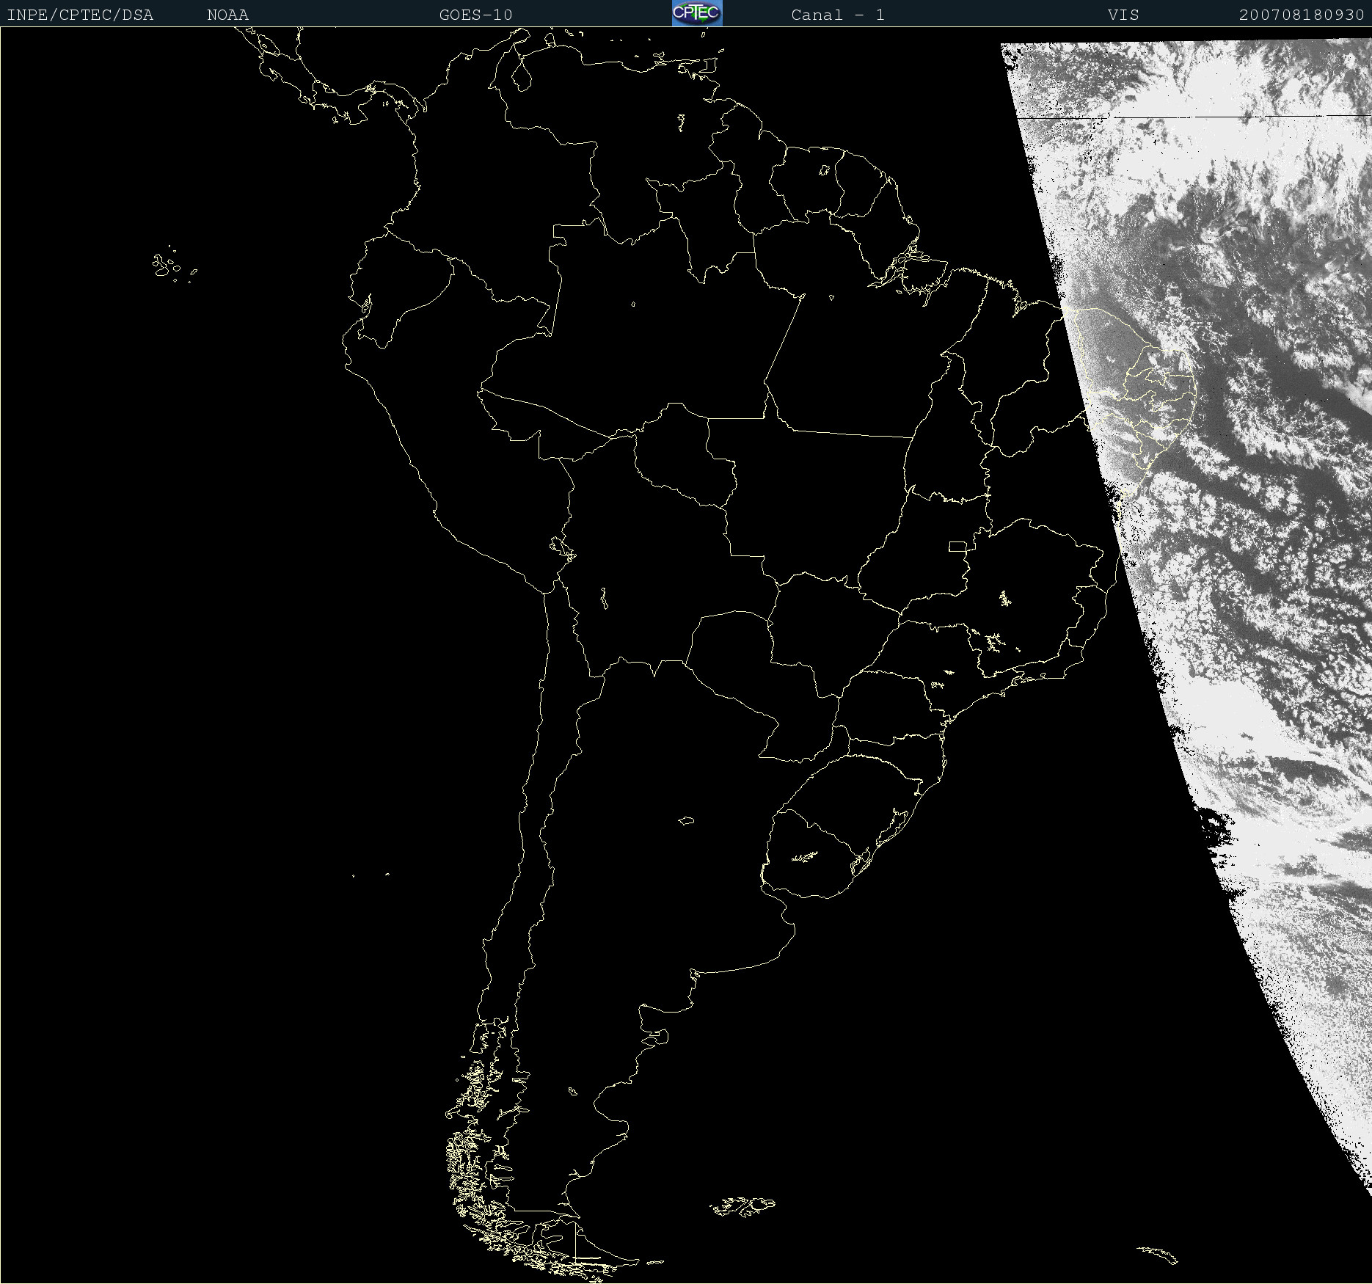The image size is (1372, 1284).
Task: Select the Canal - 1 label
Action: click(838, 15)
